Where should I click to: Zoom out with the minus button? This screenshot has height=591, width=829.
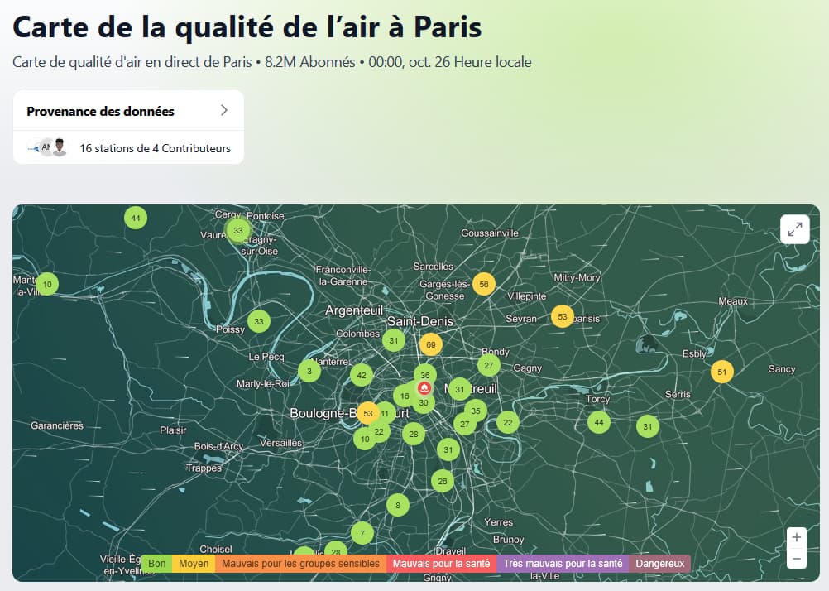(x=796, y=560)
